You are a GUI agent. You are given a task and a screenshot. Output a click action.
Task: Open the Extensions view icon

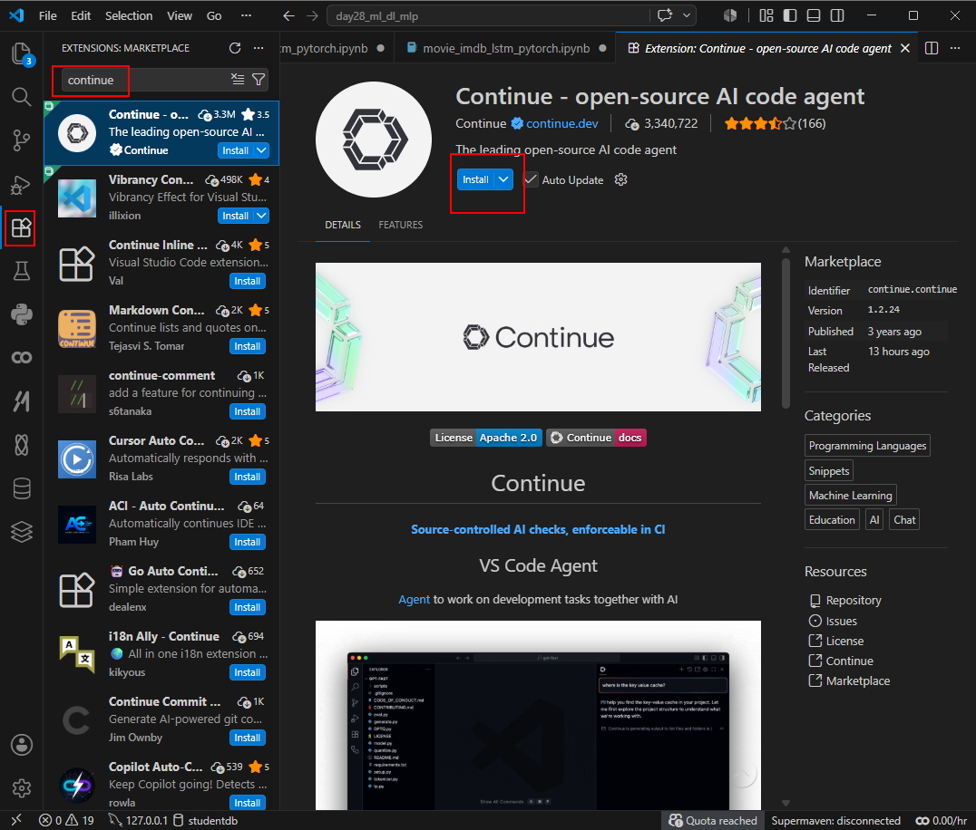(x=21, y=227)
